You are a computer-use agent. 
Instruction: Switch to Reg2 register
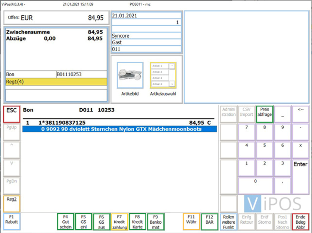[11, 204]
